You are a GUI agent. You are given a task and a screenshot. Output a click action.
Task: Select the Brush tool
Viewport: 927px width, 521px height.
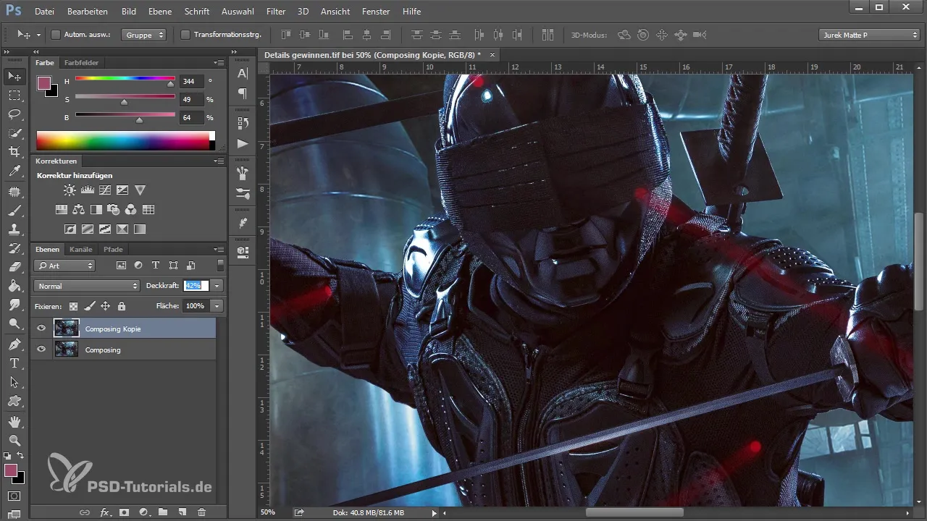(x=14, y=210)
